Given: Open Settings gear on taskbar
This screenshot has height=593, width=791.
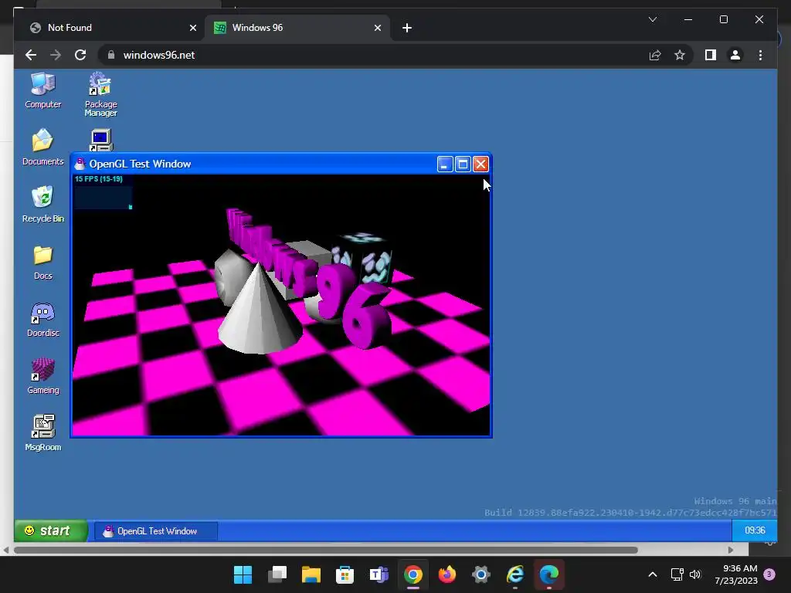Looking at the screenshot, I should pyautogui.click(x=480, y=574).
